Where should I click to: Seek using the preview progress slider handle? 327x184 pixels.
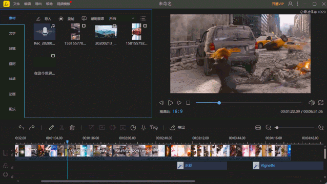tap(219, 103)
